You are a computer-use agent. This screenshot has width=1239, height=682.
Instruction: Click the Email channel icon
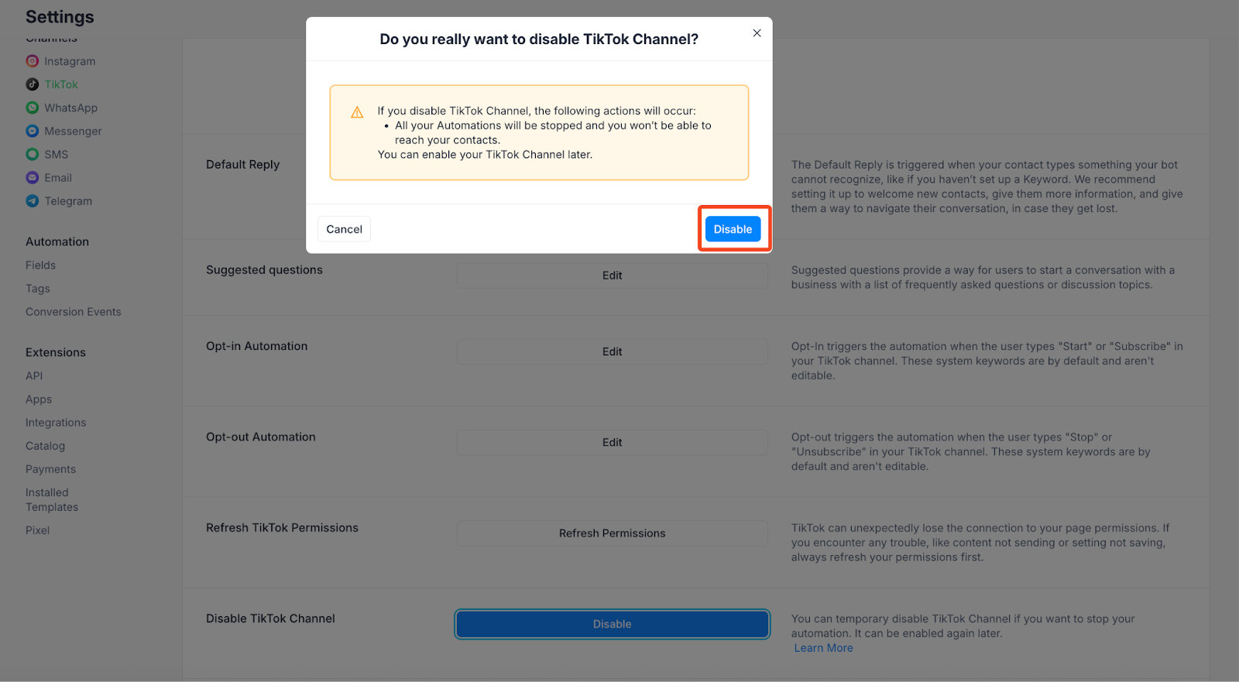32,177
